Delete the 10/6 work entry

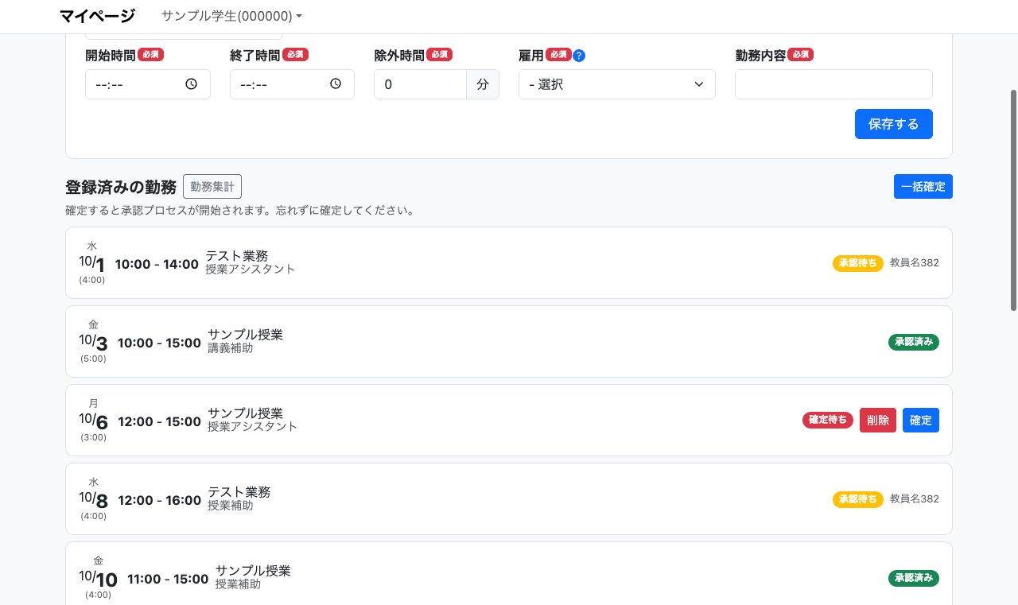[877, 421]
